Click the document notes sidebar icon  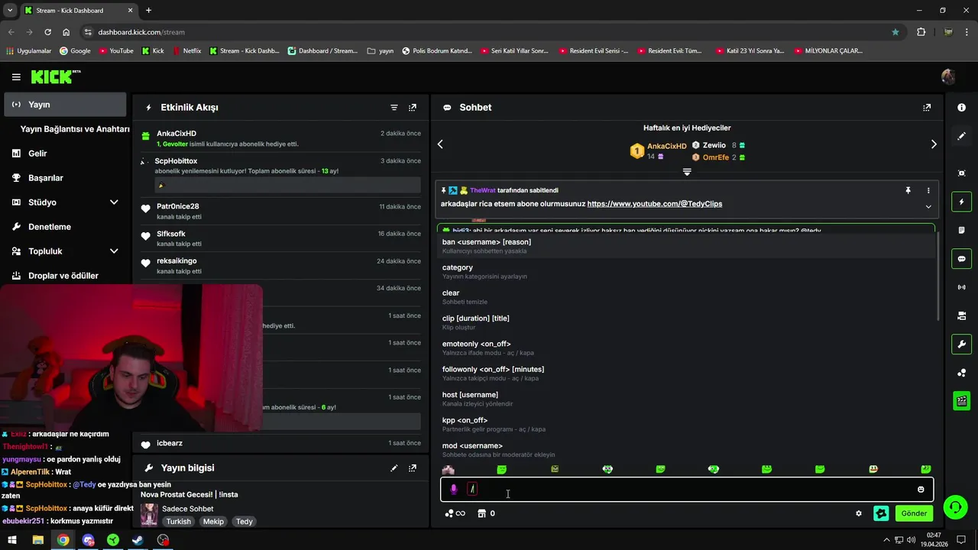(x=961, y=230)
